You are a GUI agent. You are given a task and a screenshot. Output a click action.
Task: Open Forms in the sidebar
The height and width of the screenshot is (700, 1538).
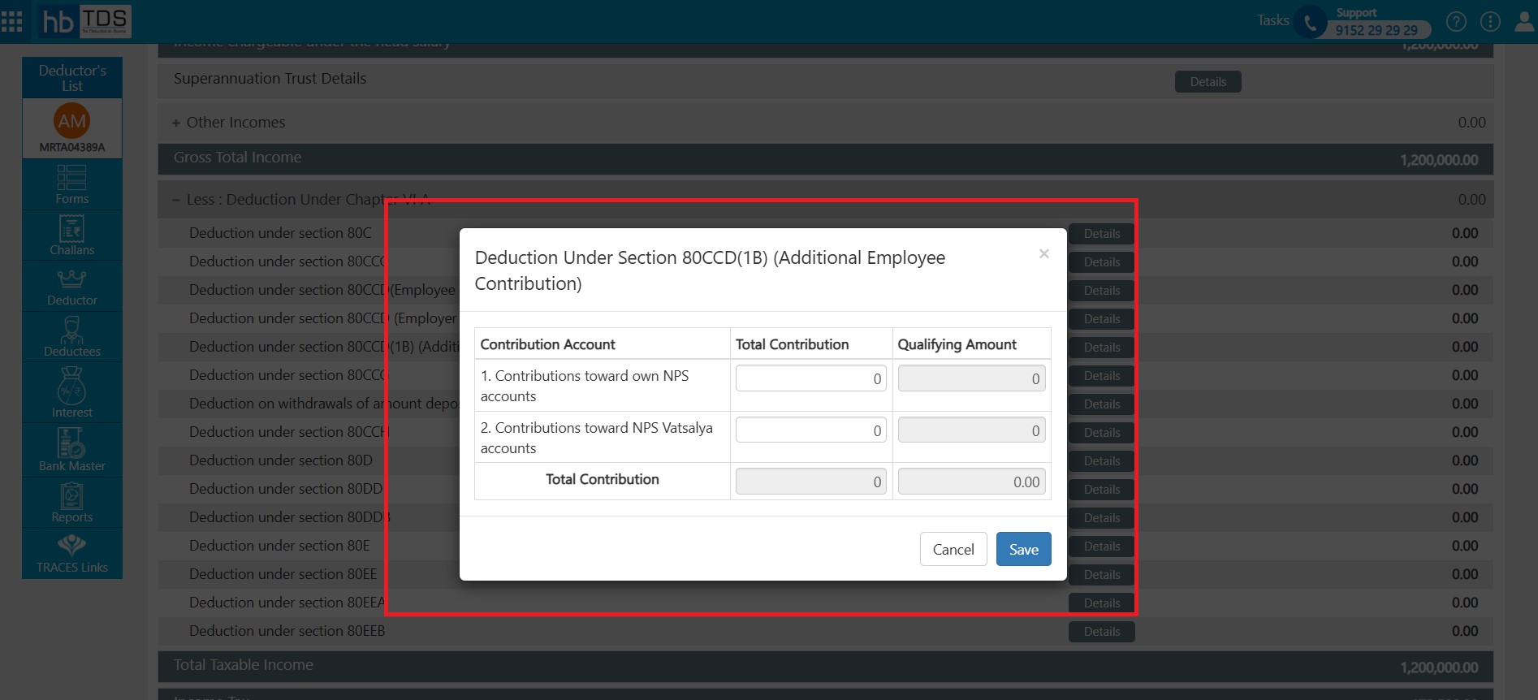[x=72, y=184]
